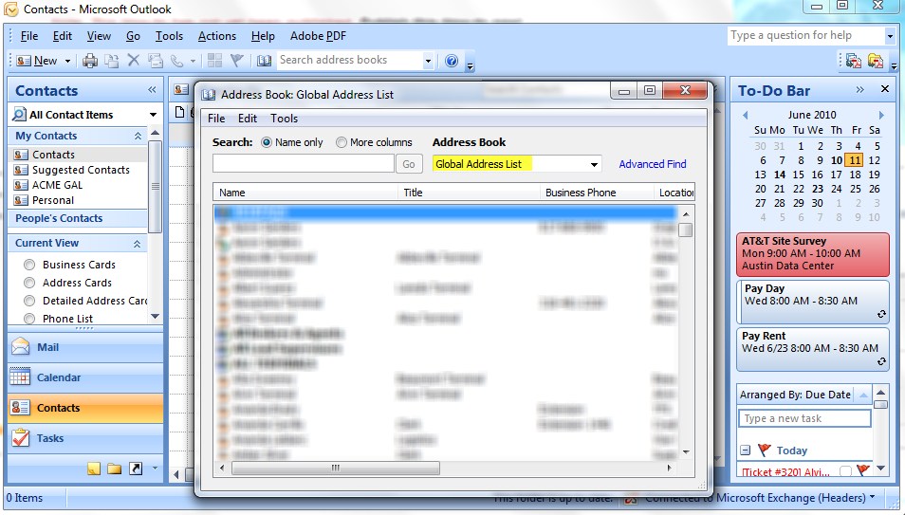Close the To-Do Bar

tap(885, 89)
